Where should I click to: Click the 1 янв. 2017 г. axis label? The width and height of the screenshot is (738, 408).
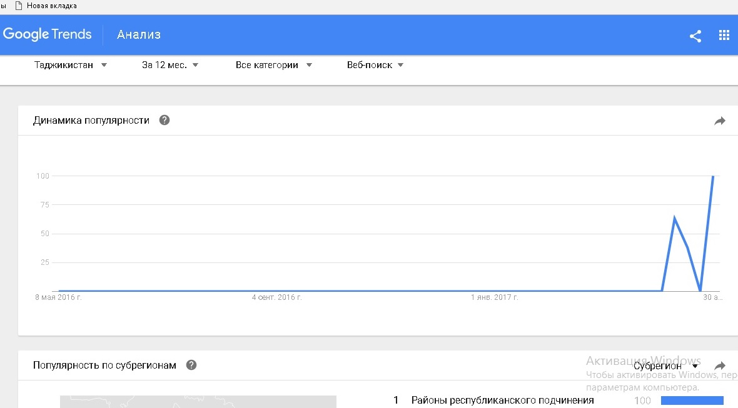tap(494, 297)
